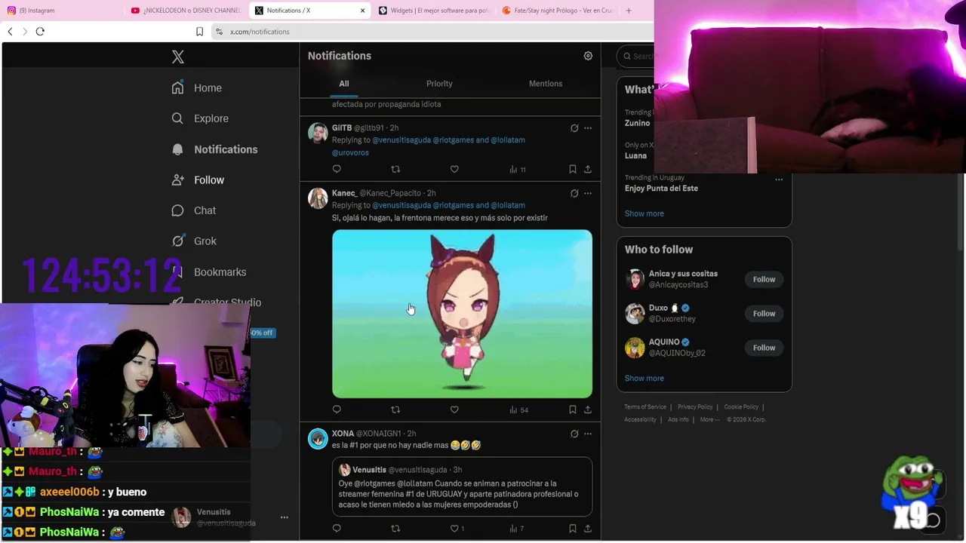The width and height of the screenshot is (966, 543).
Task: Bookmark GlitB's post
Action: (x=572, y=169)
